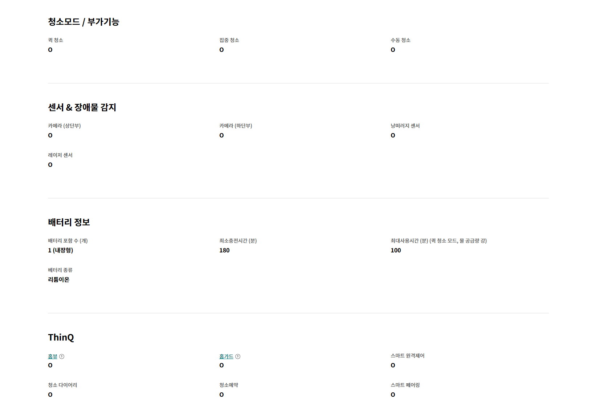Select the 청소모드 / 부가기능 section heading

click(x=83, y=22)
